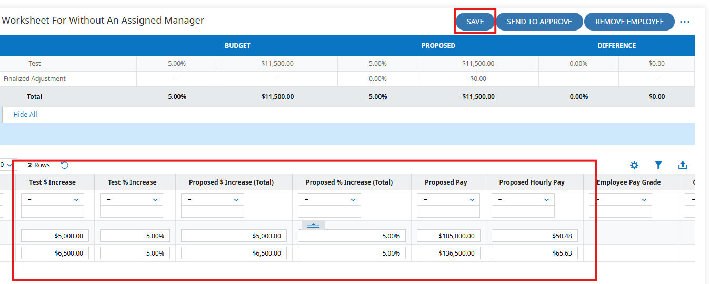Screen dimensions: 710x284
Task: Open Employee Pay Grade filter operator dropdown
Action: tap(621, 199)
